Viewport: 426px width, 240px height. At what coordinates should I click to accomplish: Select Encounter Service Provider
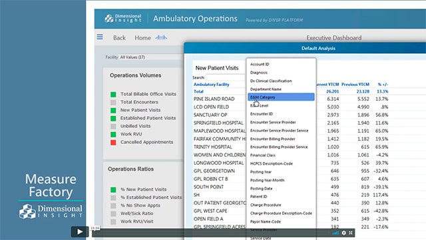tap(273, 122)
